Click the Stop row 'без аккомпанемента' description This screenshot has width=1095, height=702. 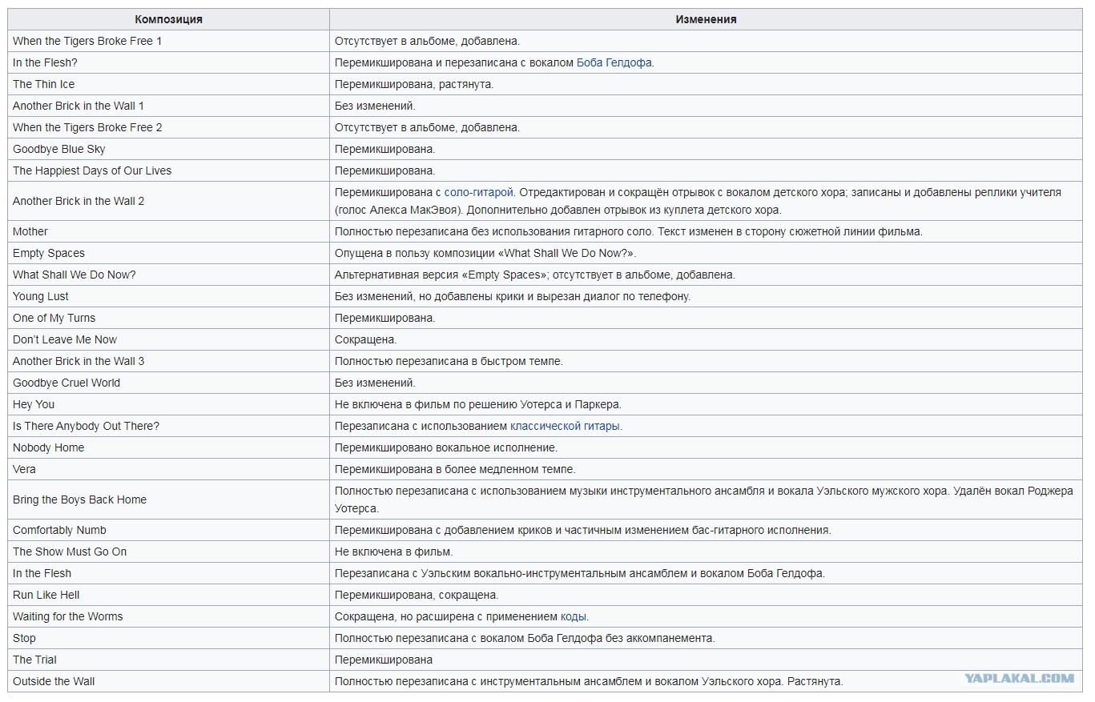coord(525,638)
